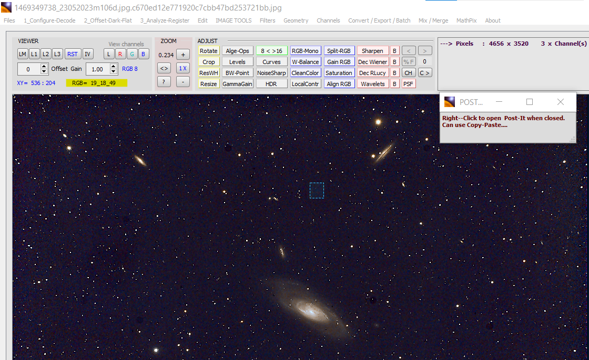The width and height of the screenshot is (589, 360).
Task: Open the 3_Analyze-Register menu
Action: click(x=165, y=20)
